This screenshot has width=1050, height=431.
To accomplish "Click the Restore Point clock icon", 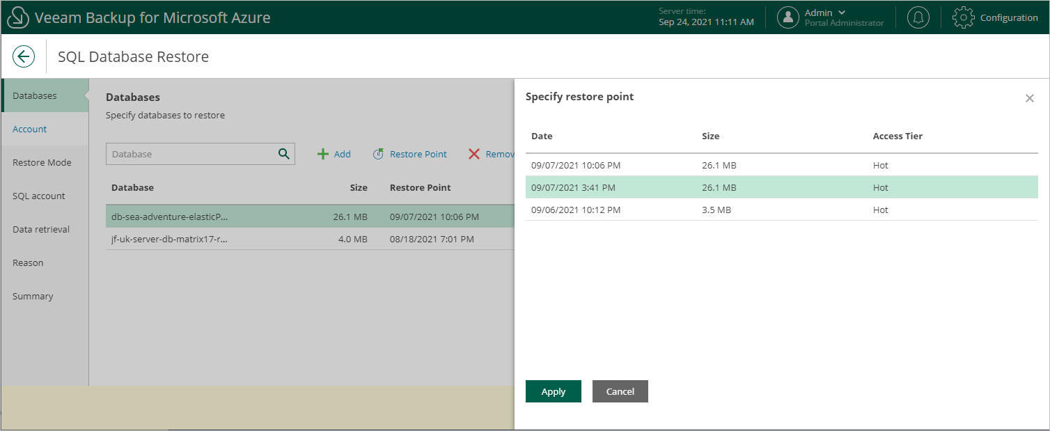I will pos(378,154).
